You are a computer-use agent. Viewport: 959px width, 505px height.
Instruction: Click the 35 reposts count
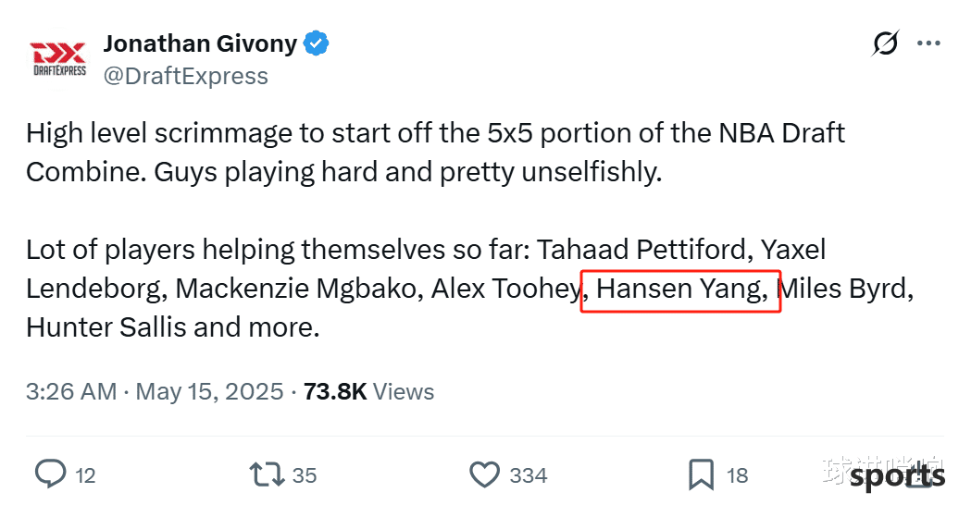[x=305, y=475]
